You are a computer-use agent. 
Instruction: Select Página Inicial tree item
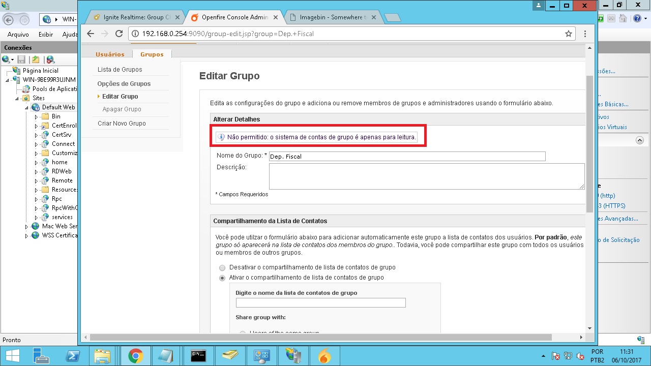41,71
